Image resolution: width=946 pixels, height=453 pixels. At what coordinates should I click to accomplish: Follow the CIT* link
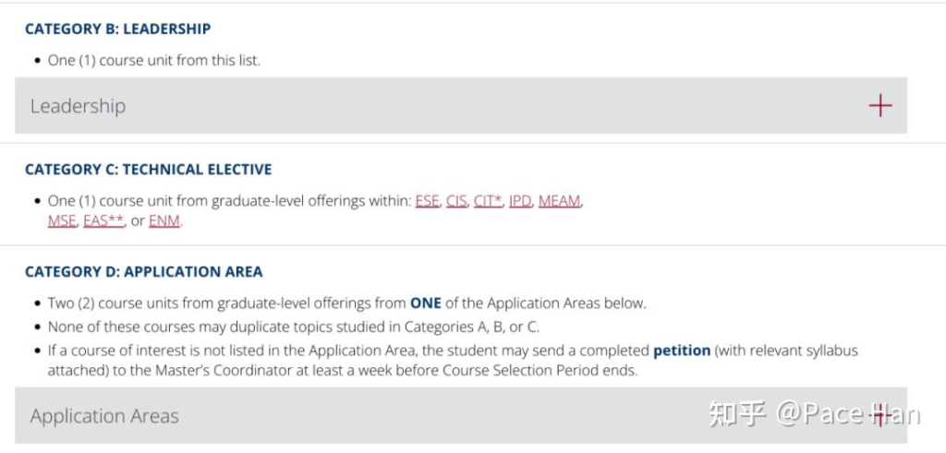pos(488,200)
